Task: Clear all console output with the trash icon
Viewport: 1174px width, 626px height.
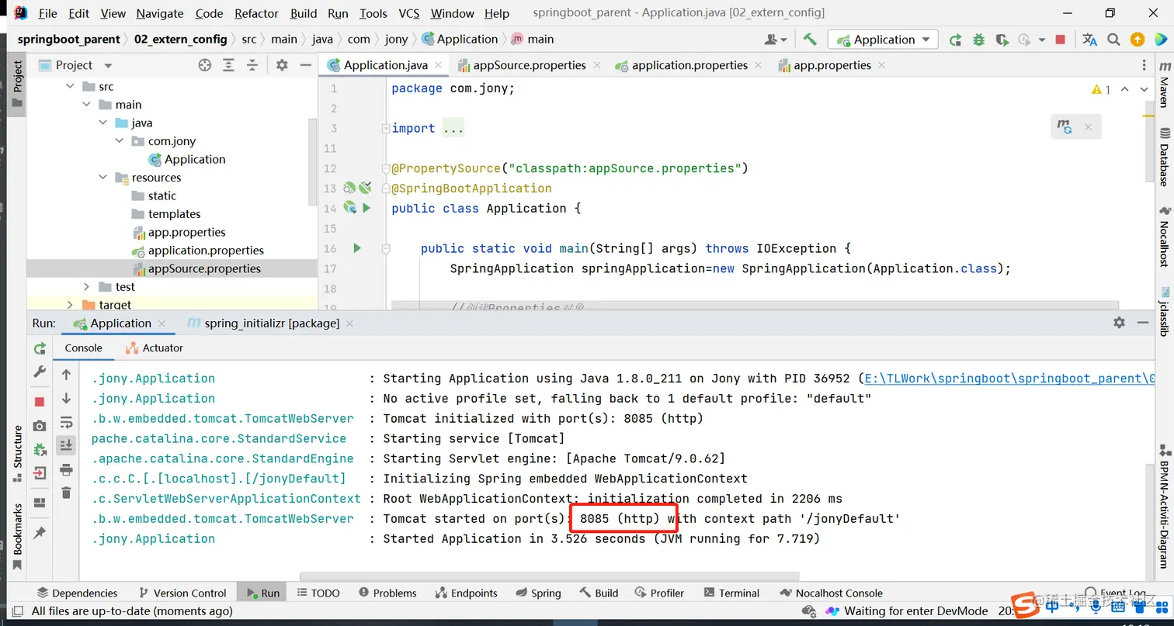Action: 67,493
